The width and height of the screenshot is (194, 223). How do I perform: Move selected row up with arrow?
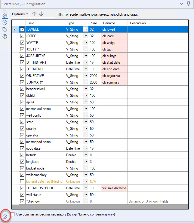pos(34,14)
